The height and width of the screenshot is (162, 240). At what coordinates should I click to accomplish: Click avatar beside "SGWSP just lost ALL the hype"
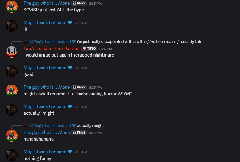point(12,7)
